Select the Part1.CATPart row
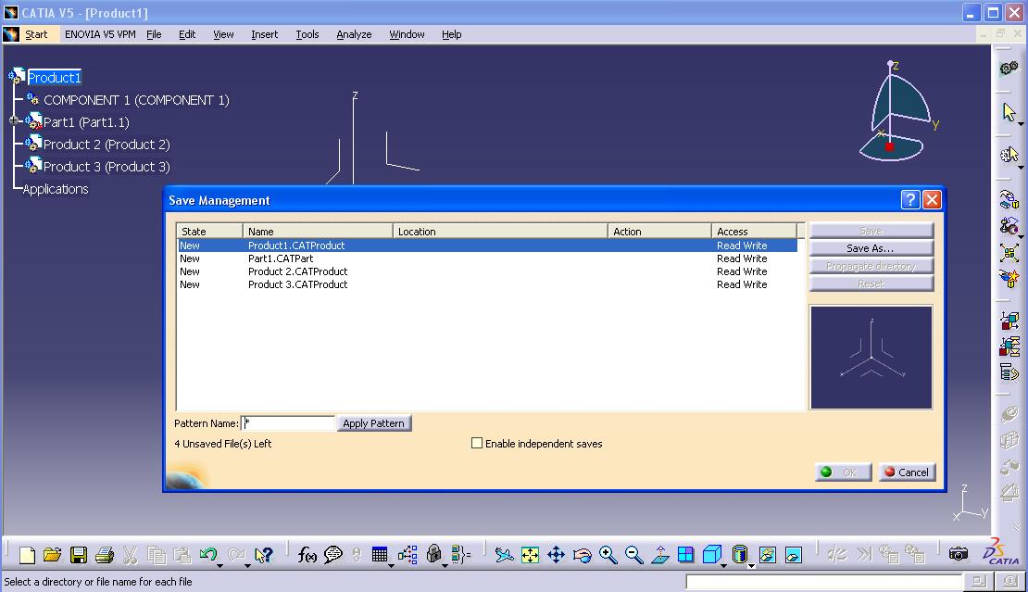The height and width of the screenshot is (592, 1028). tap(487, 258)
